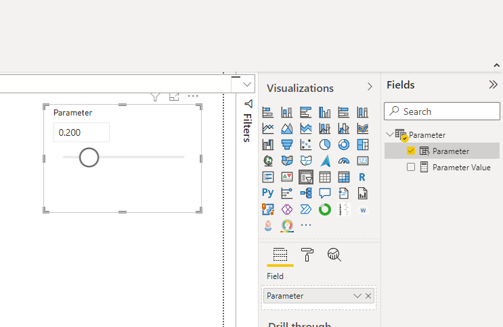The height and width of the screenshot is (327, 503).
Task: Choose the Ribbon chart visual
Action: click(x=362, y=128)
